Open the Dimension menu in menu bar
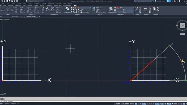 37,3
